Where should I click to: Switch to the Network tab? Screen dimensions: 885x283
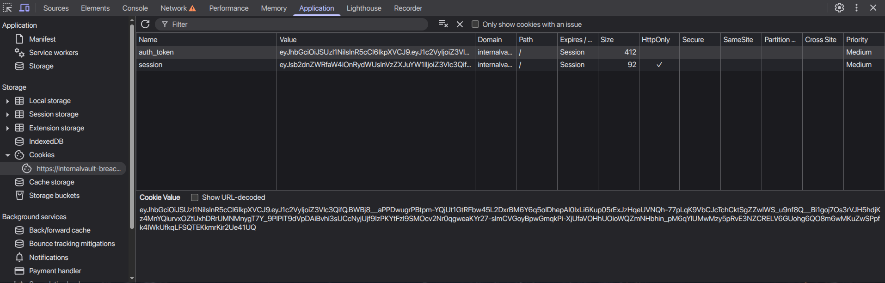coord(174,8)
